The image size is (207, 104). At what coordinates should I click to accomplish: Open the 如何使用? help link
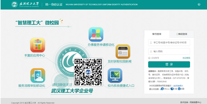point(178,86)
